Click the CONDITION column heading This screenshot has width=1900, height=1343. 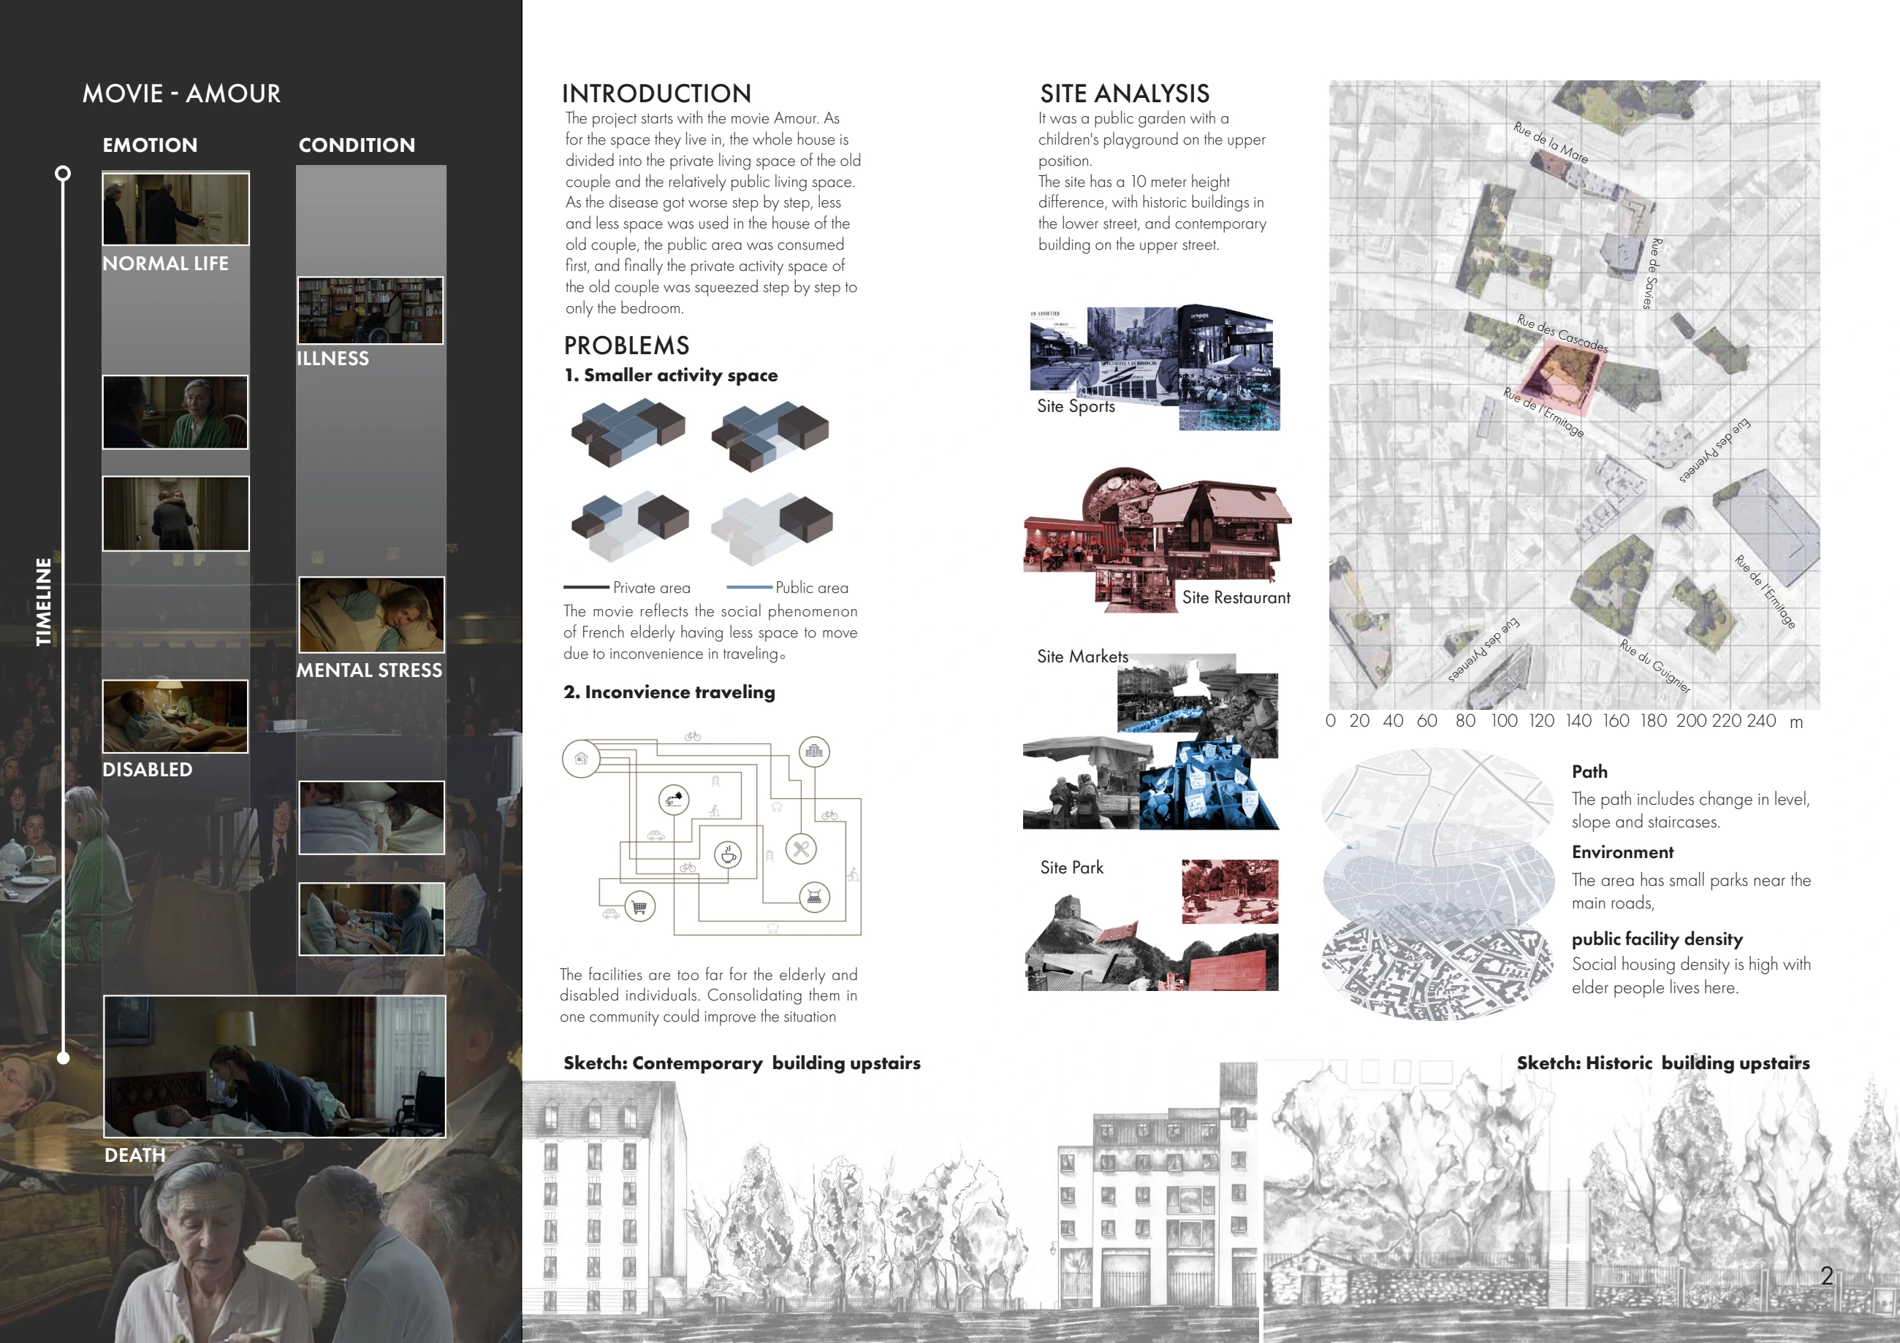[357, 145]
